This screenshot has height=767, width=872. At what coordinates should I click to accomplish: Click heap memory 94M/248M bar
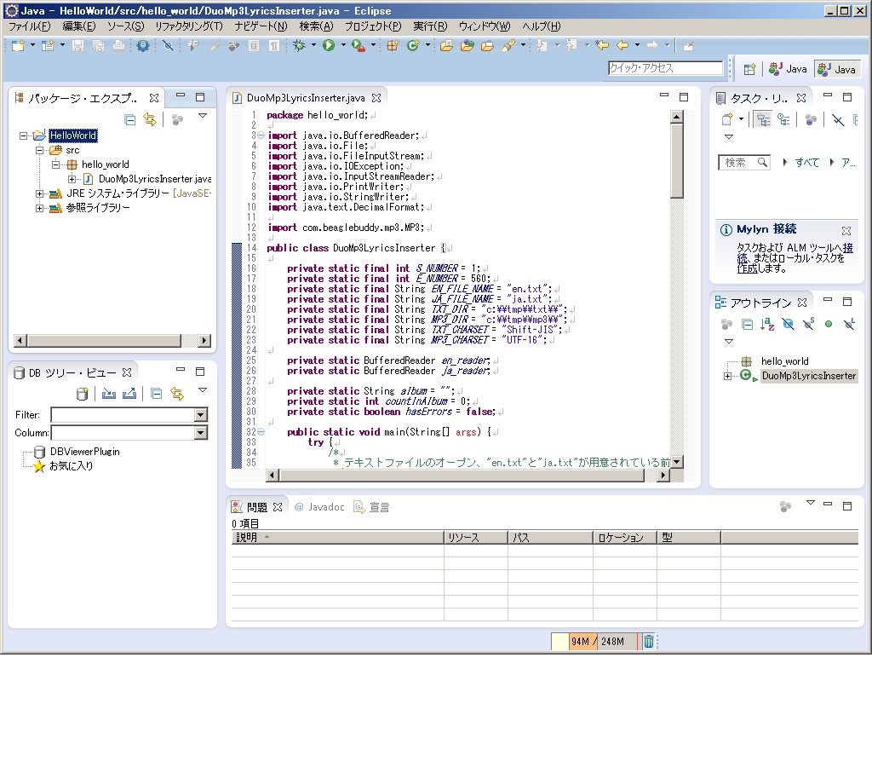(x=596, y=641)
